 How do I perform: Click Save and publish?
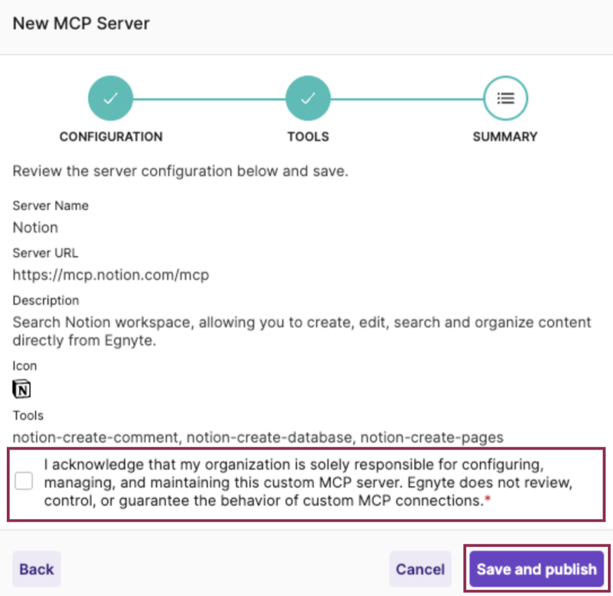[536, 569]
